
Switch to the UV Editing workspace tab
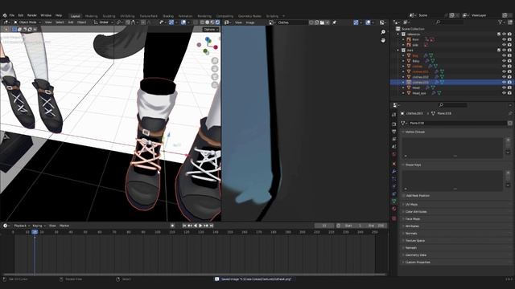click(x=127, y=16)
